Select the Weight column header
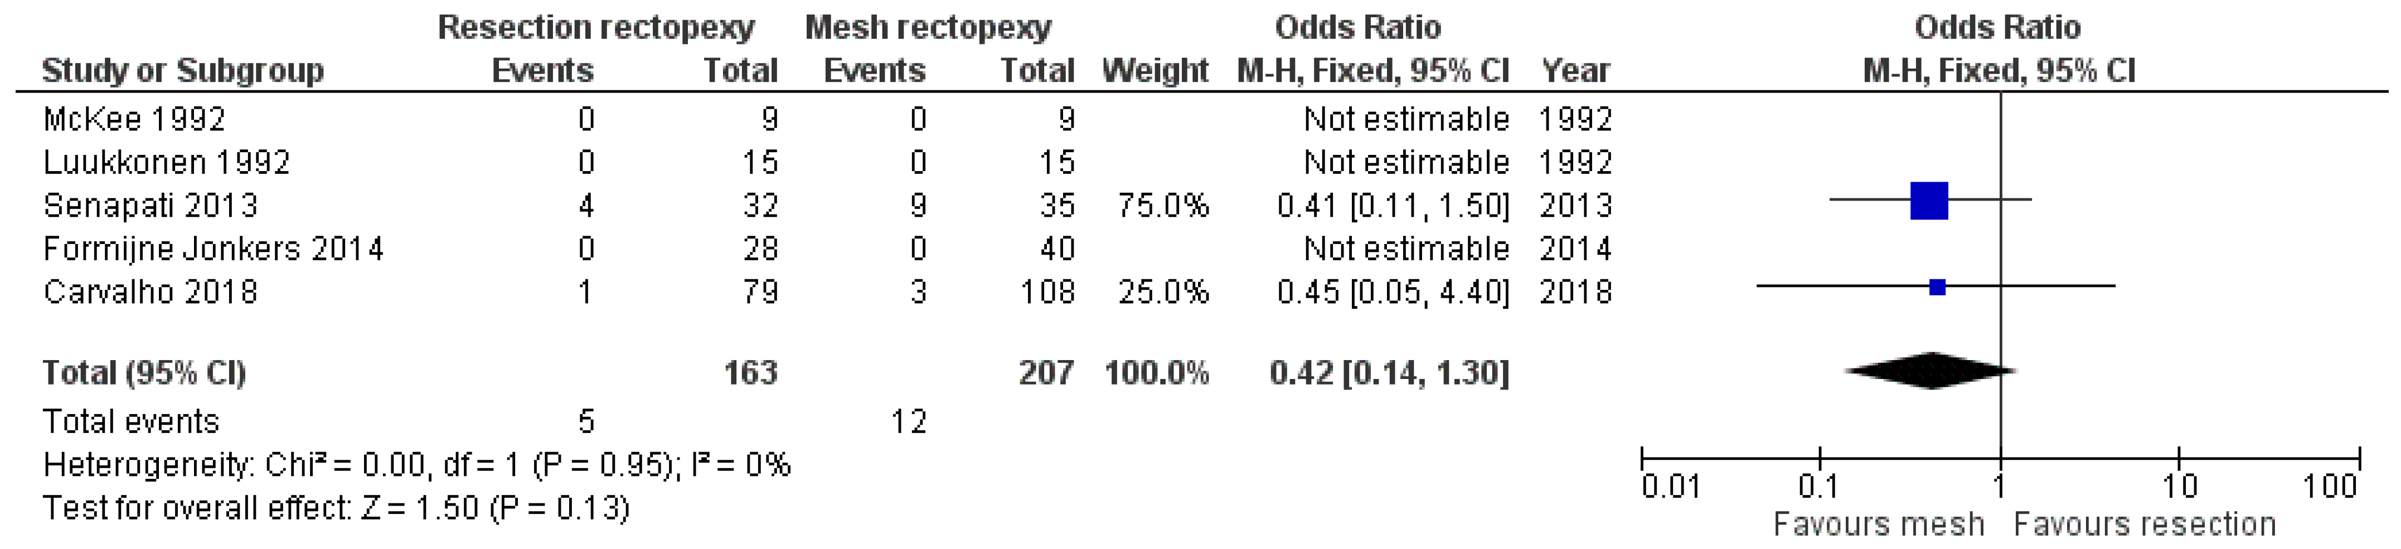The width and height of the screenshot is (2401, 549). point(1154,70)
